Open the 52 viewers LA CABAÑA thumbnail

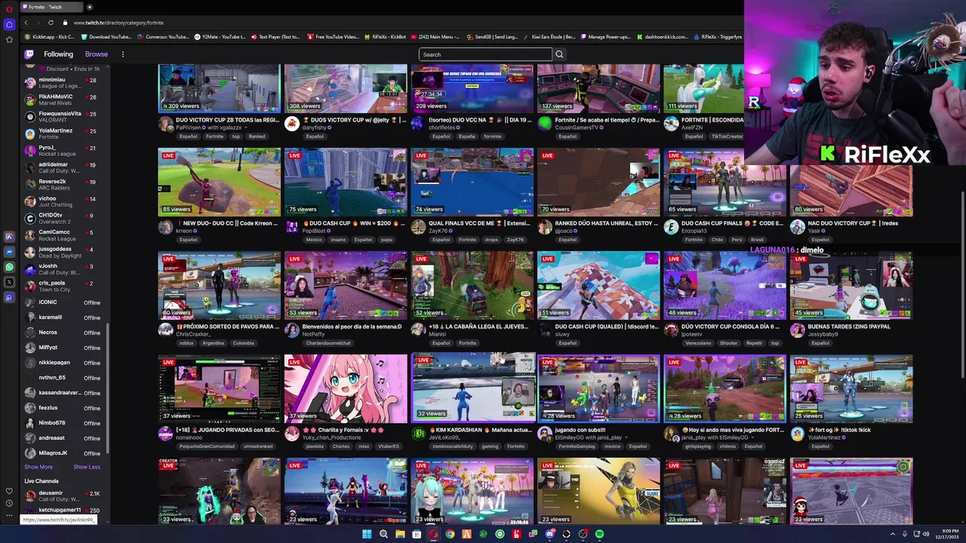[x=472, y=285]
